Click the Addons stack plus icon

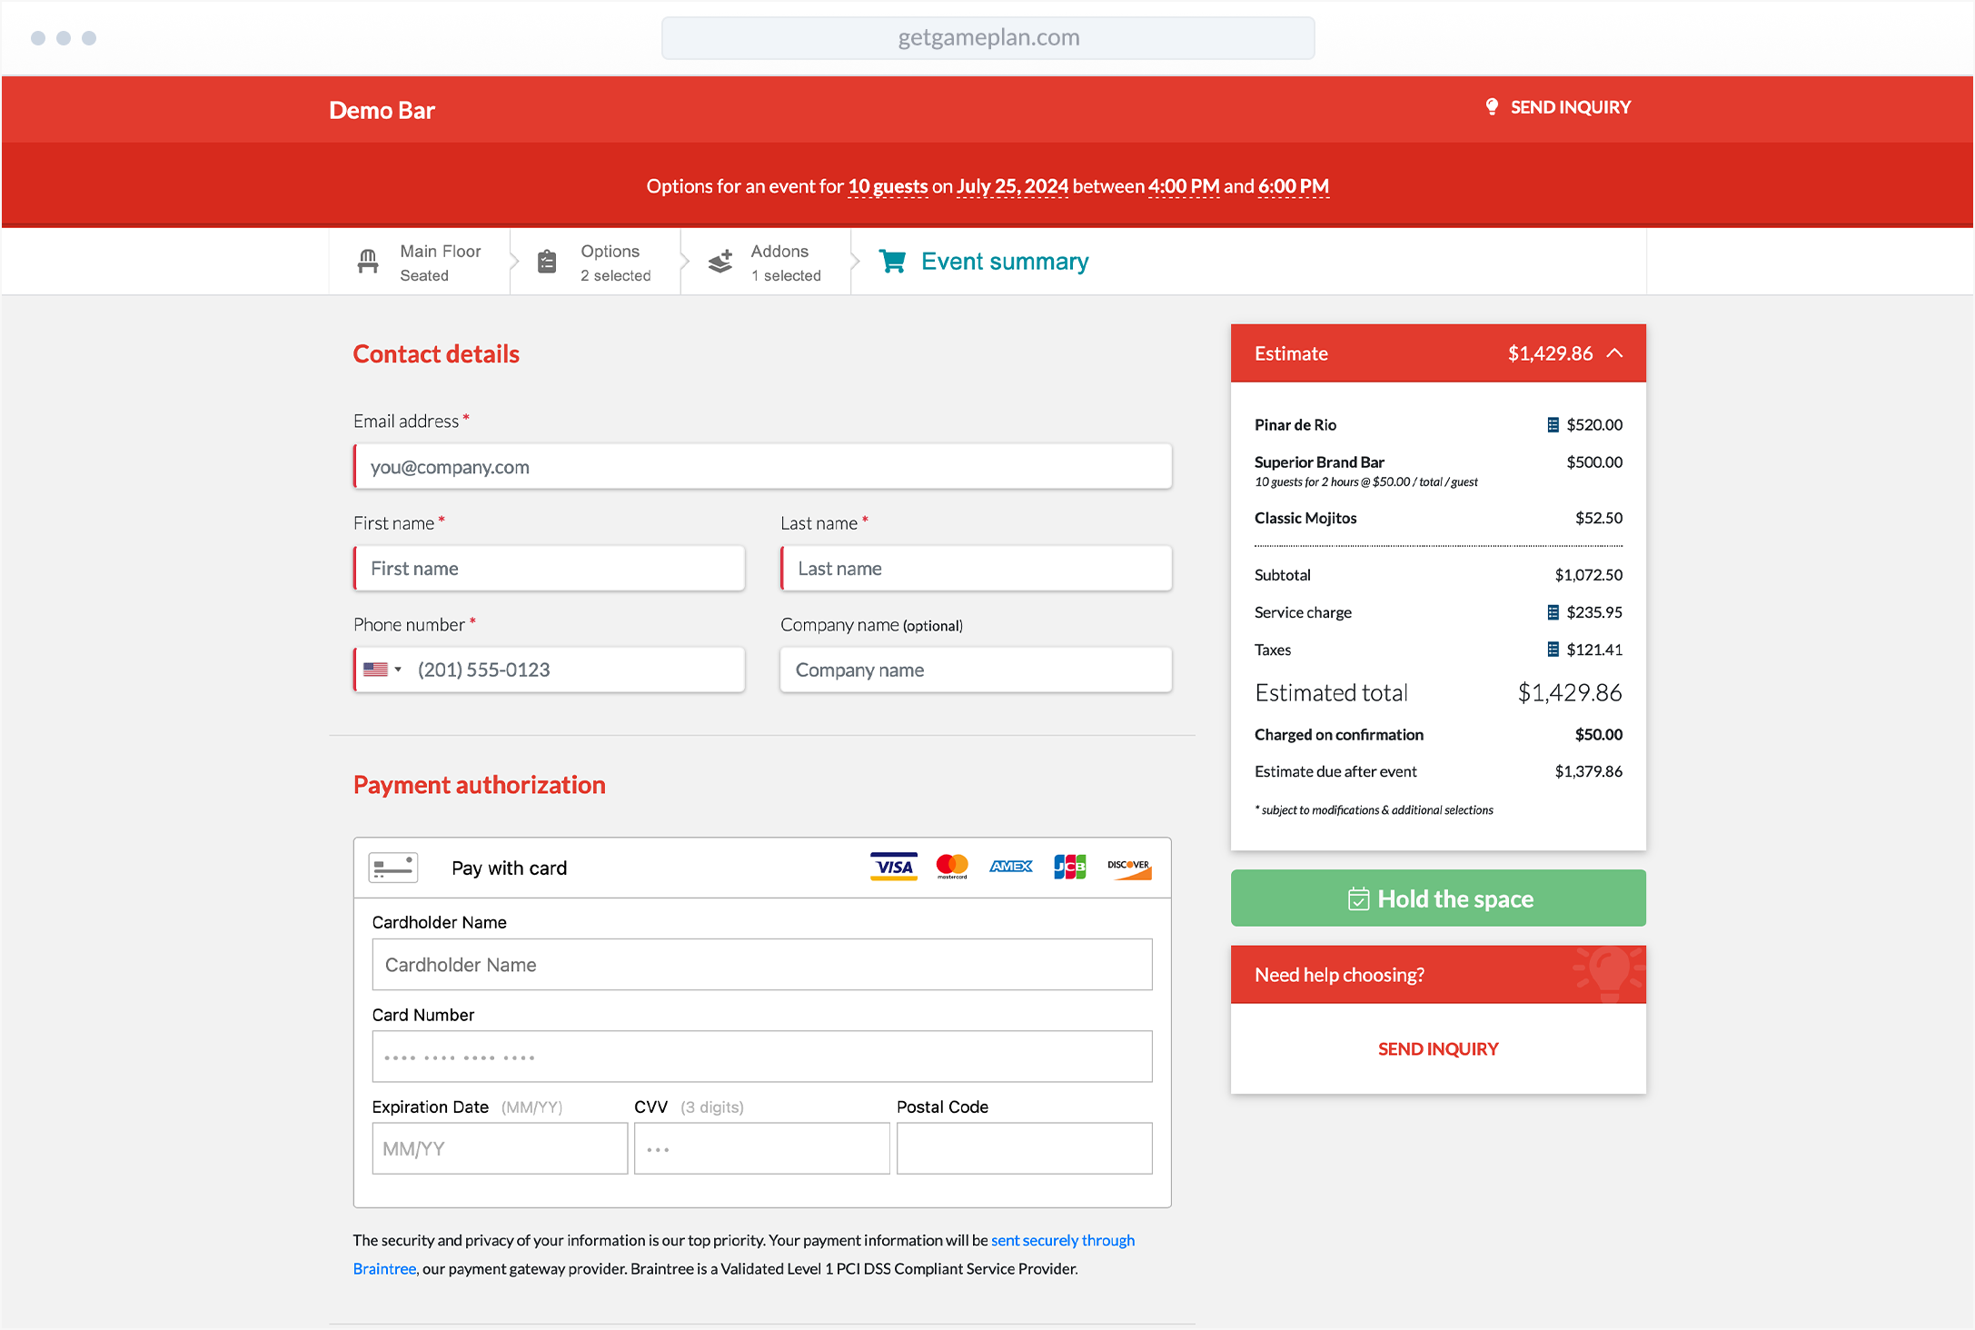[x=720, y=262]
